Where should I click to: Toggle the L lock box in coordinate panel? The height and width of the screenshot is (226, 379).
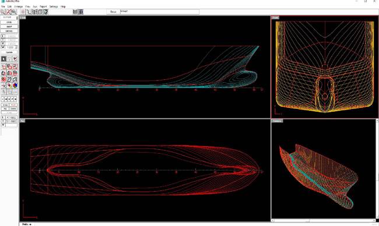coord(3,36)
